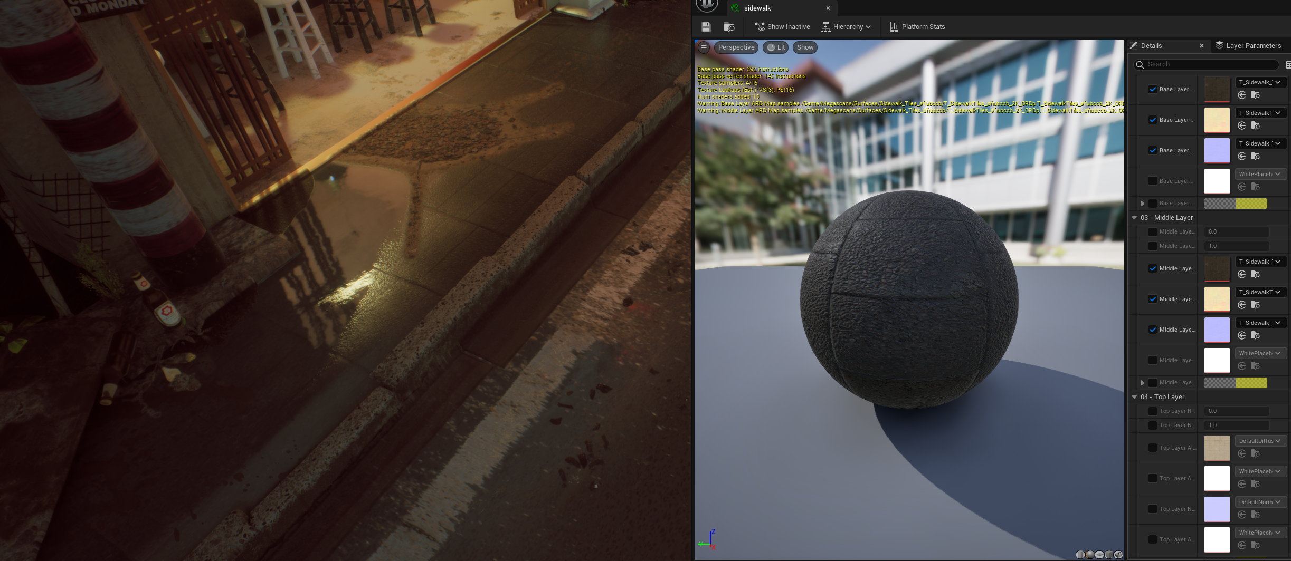
Task: Switch the preview mesh to the plane
Action: click(x=1099, y=554)
